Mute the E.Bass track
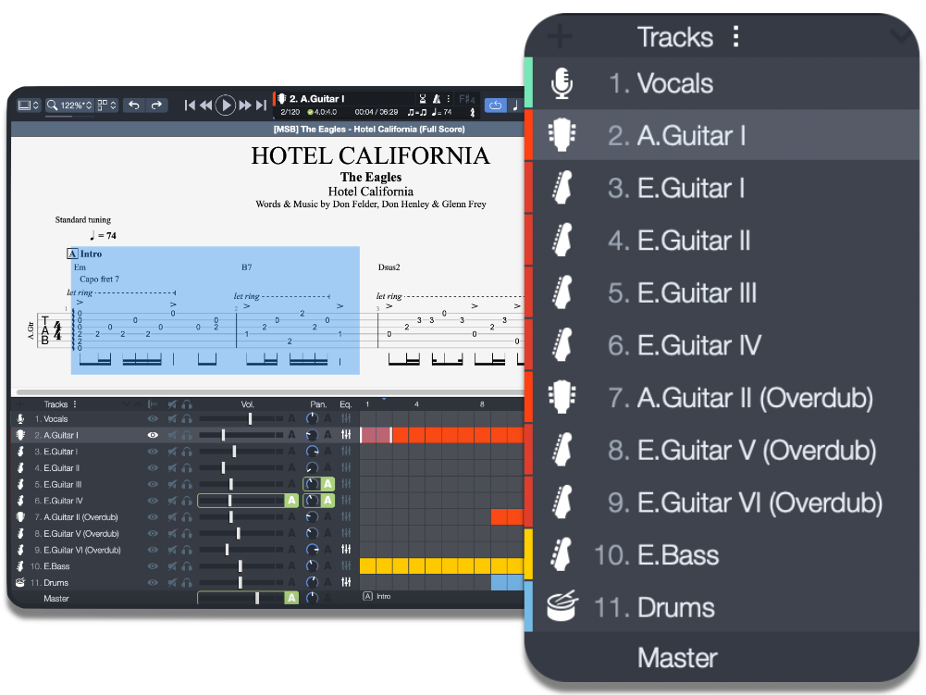926x695 pixels. tap(172, 566)
